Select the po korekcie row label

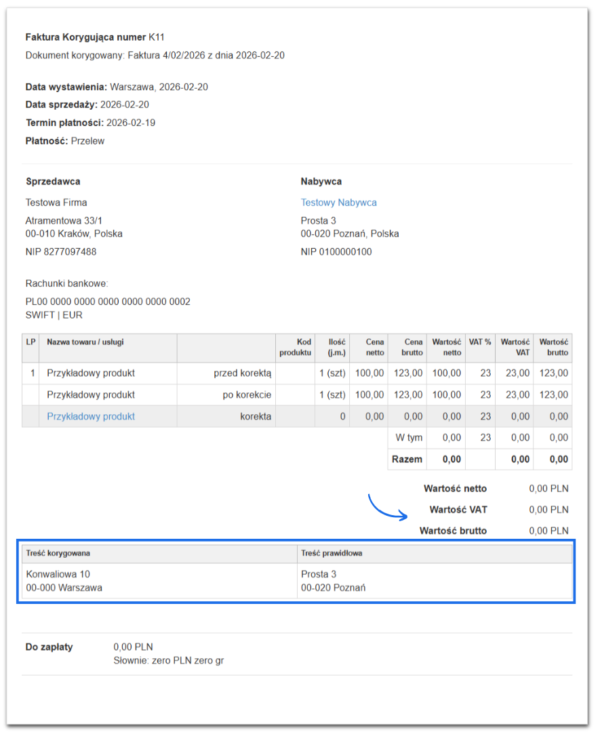[247, 395]
